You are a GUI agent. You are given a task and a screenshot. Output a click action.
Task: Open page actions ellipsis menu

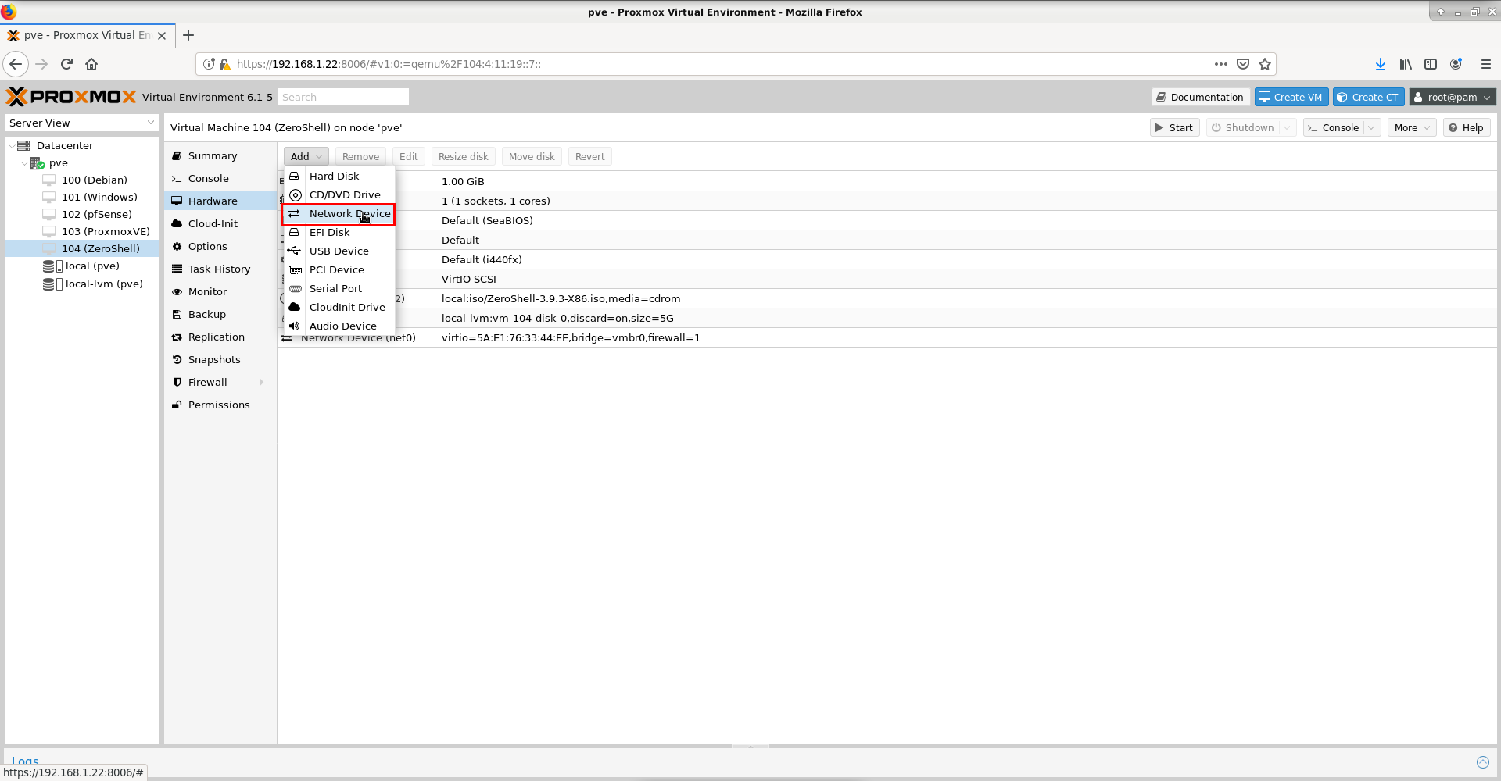1220,64
